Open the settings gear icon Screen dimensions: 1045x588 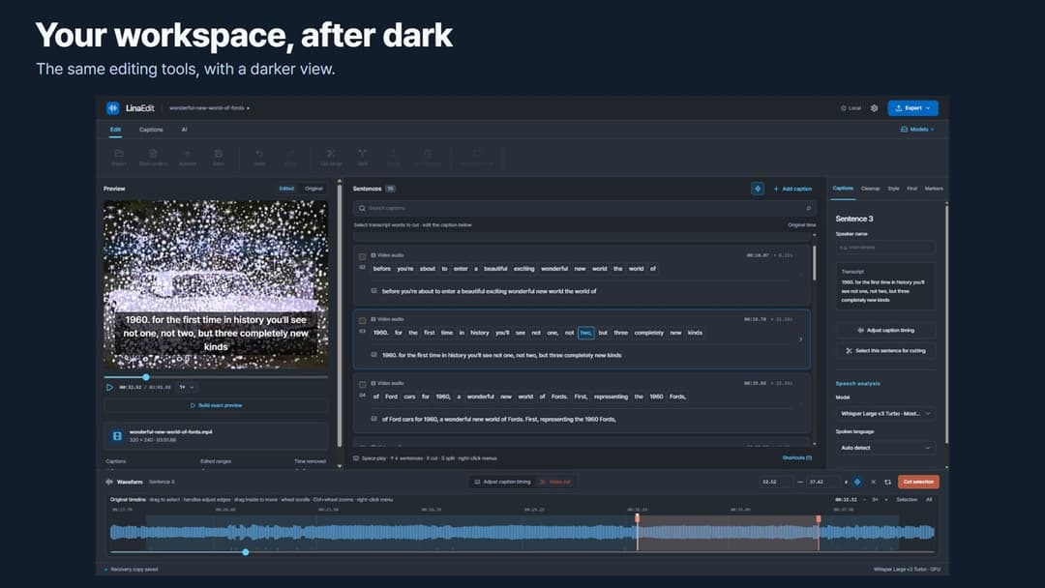click(x=874, y=108)
